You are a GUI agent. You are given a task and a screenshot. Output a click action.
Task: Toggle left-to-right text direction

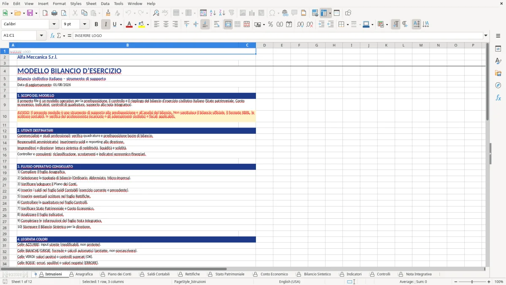(x=396, y=24)
